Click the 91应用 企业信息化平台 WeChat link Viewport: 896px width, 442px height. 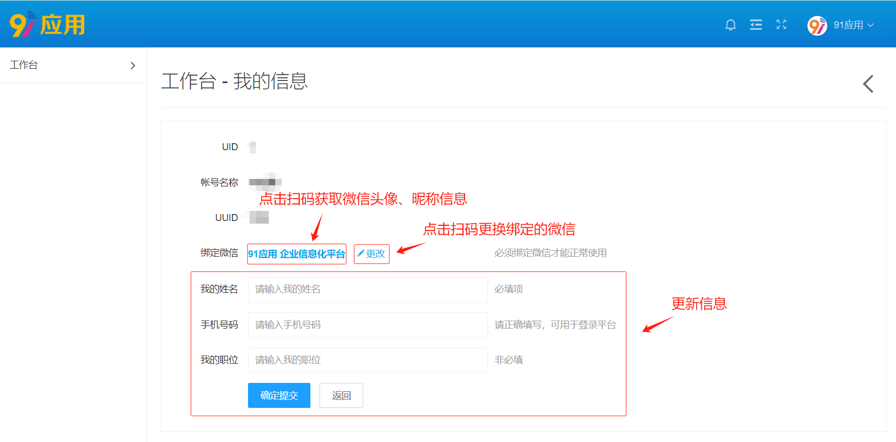pos(297,254)
